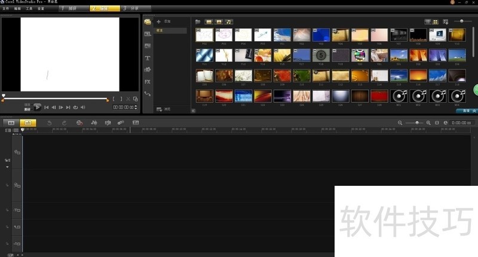This screenshot has width=478, height=257.
Task: Open the FX filter library
Action: coord(148,81)
